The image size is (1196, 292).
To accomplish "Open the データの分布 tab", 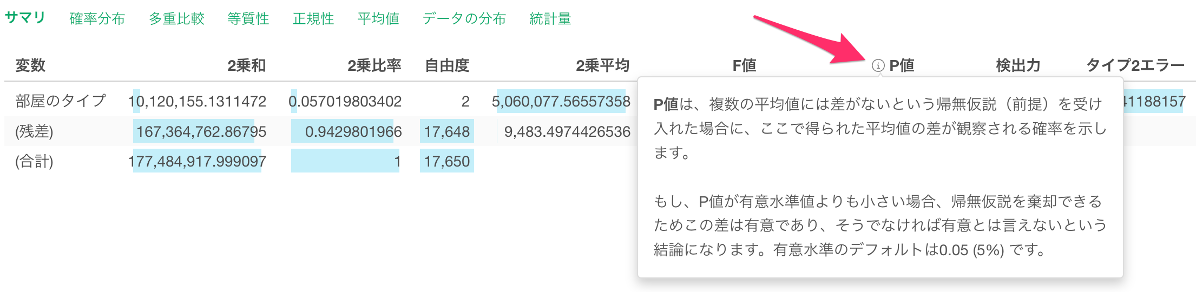I will click(464, 19).
